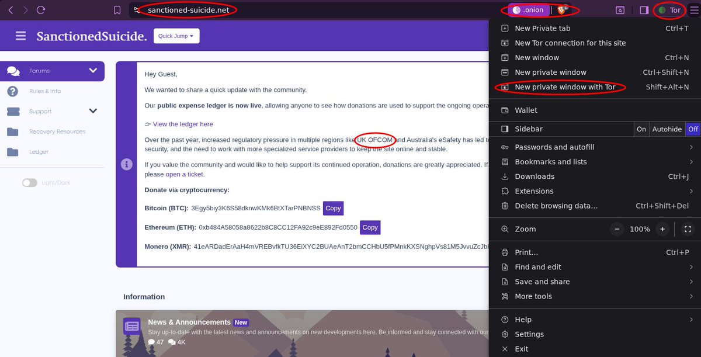Click the Delete browsing data trash icon
Image resolution: width=701 pixels, height=357 pixels.
pyautogui.click(x=505, y=206)
